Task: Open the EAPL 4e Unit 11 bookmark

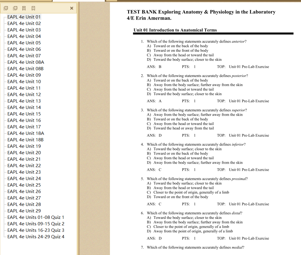Action: [x=24, y=88]
